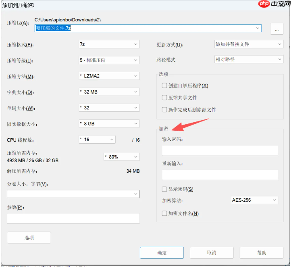The image size is (291, 267).
Task: Open the 路径模式 dropdown showing 相对路径
Action: (249, 59)
